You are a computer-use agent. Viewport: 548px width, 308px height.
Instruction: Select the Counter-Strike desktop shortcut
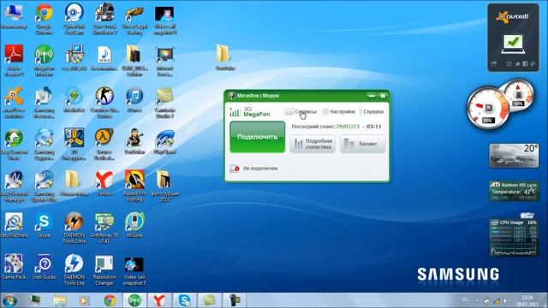click(x=104, y=102)
